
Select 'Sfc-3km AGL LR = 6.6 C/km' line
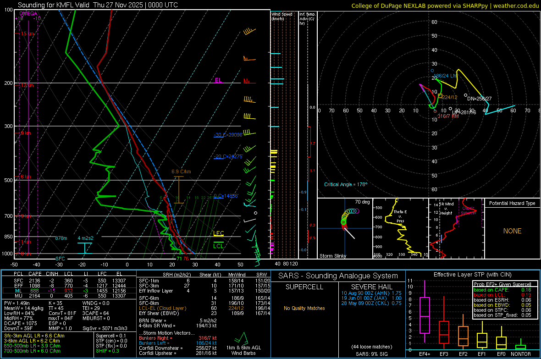34,336
